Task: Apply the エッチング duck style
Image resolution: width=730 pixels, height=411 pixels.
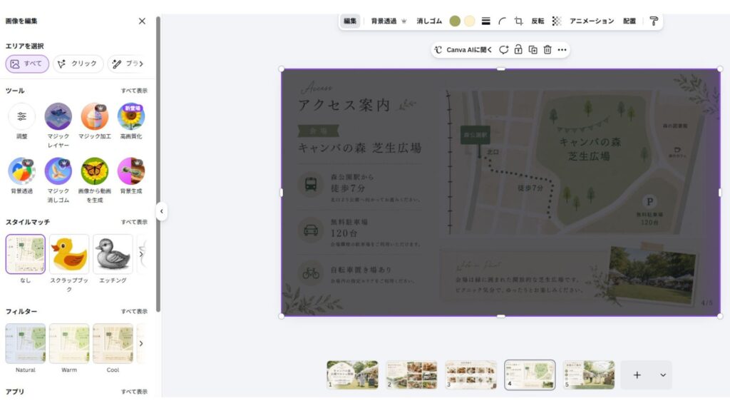Action: [113, 254]
